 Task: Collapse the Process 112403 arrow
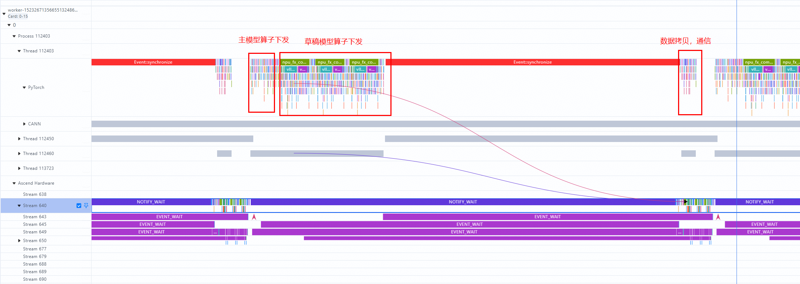(14, 36)
